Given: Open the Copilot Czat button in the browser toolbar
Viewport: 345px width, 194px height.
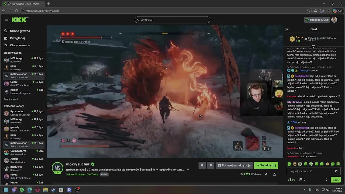Looking at the screenshot, I should 338,11.
